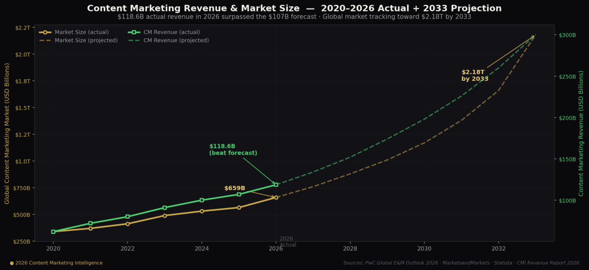Click the "2028" x-axis tick label

350,249
